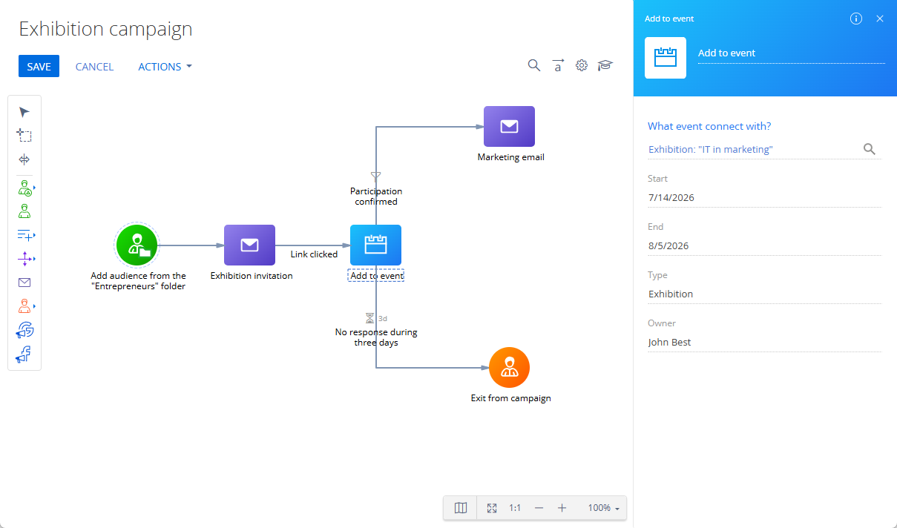
Task: Select the Exhibition invitation email node
Action: (x=249, y=245)
